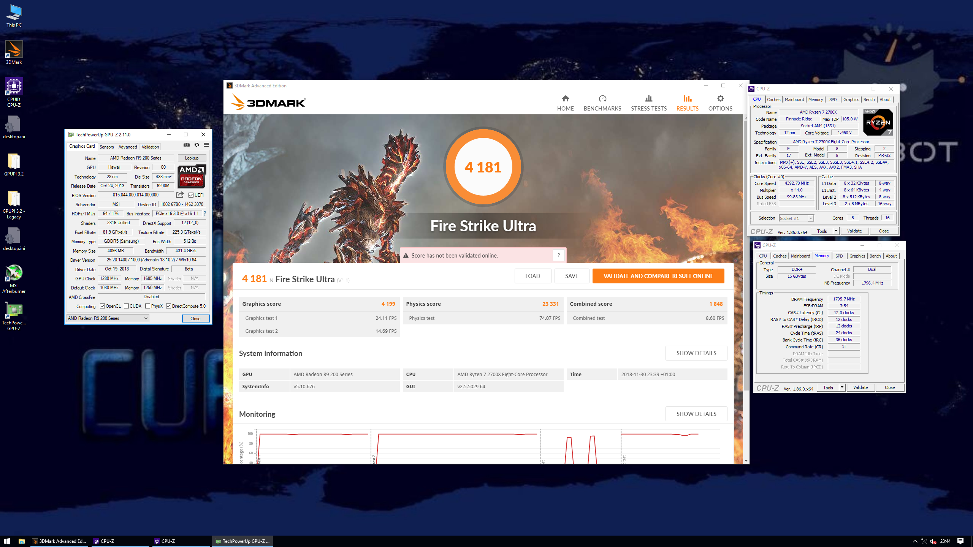Open Bench tab in upper CPU-Z
The width and height of the screenshot is (973, 547).
[869, 100]
